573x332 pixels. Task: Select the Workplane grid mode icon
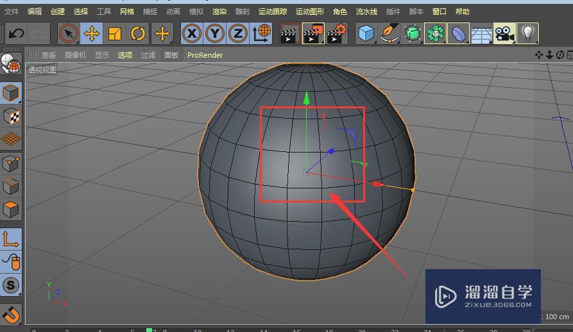click(11, 139)
